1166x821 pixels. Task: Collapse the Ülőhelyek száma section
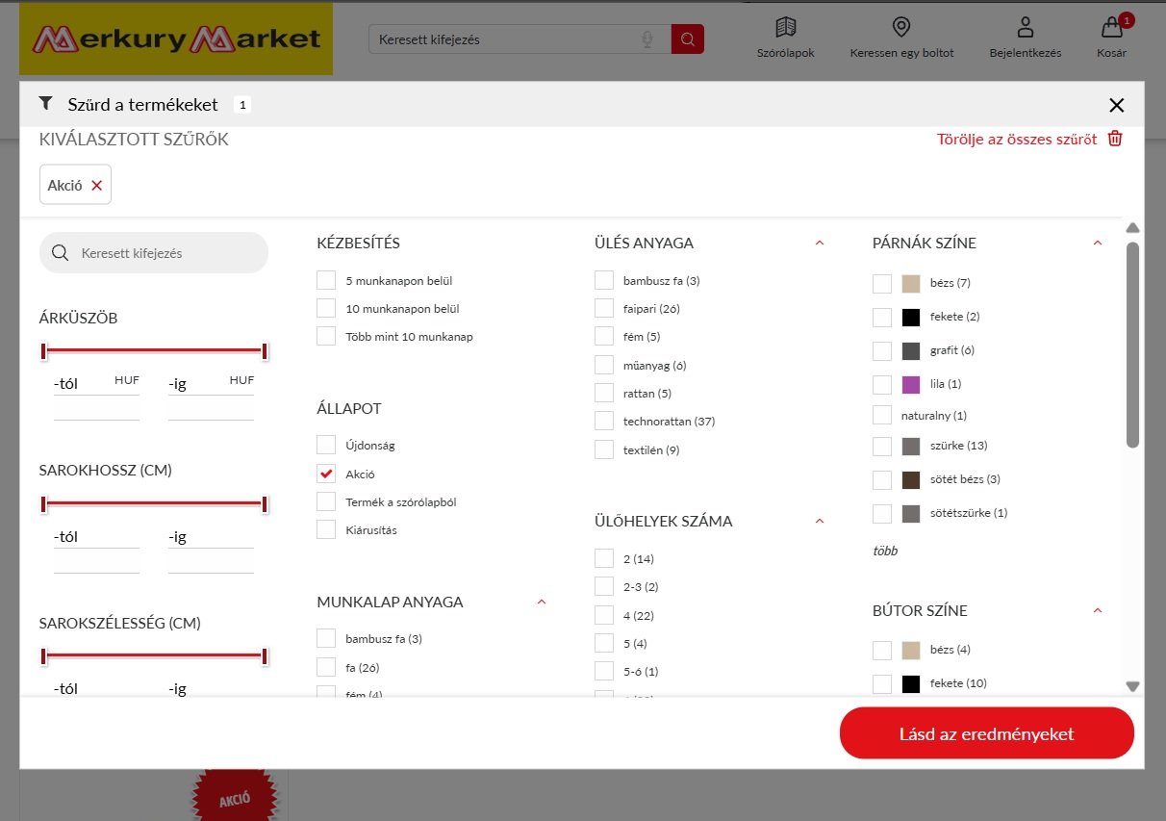pyautogui.click(x=820, y=521)
